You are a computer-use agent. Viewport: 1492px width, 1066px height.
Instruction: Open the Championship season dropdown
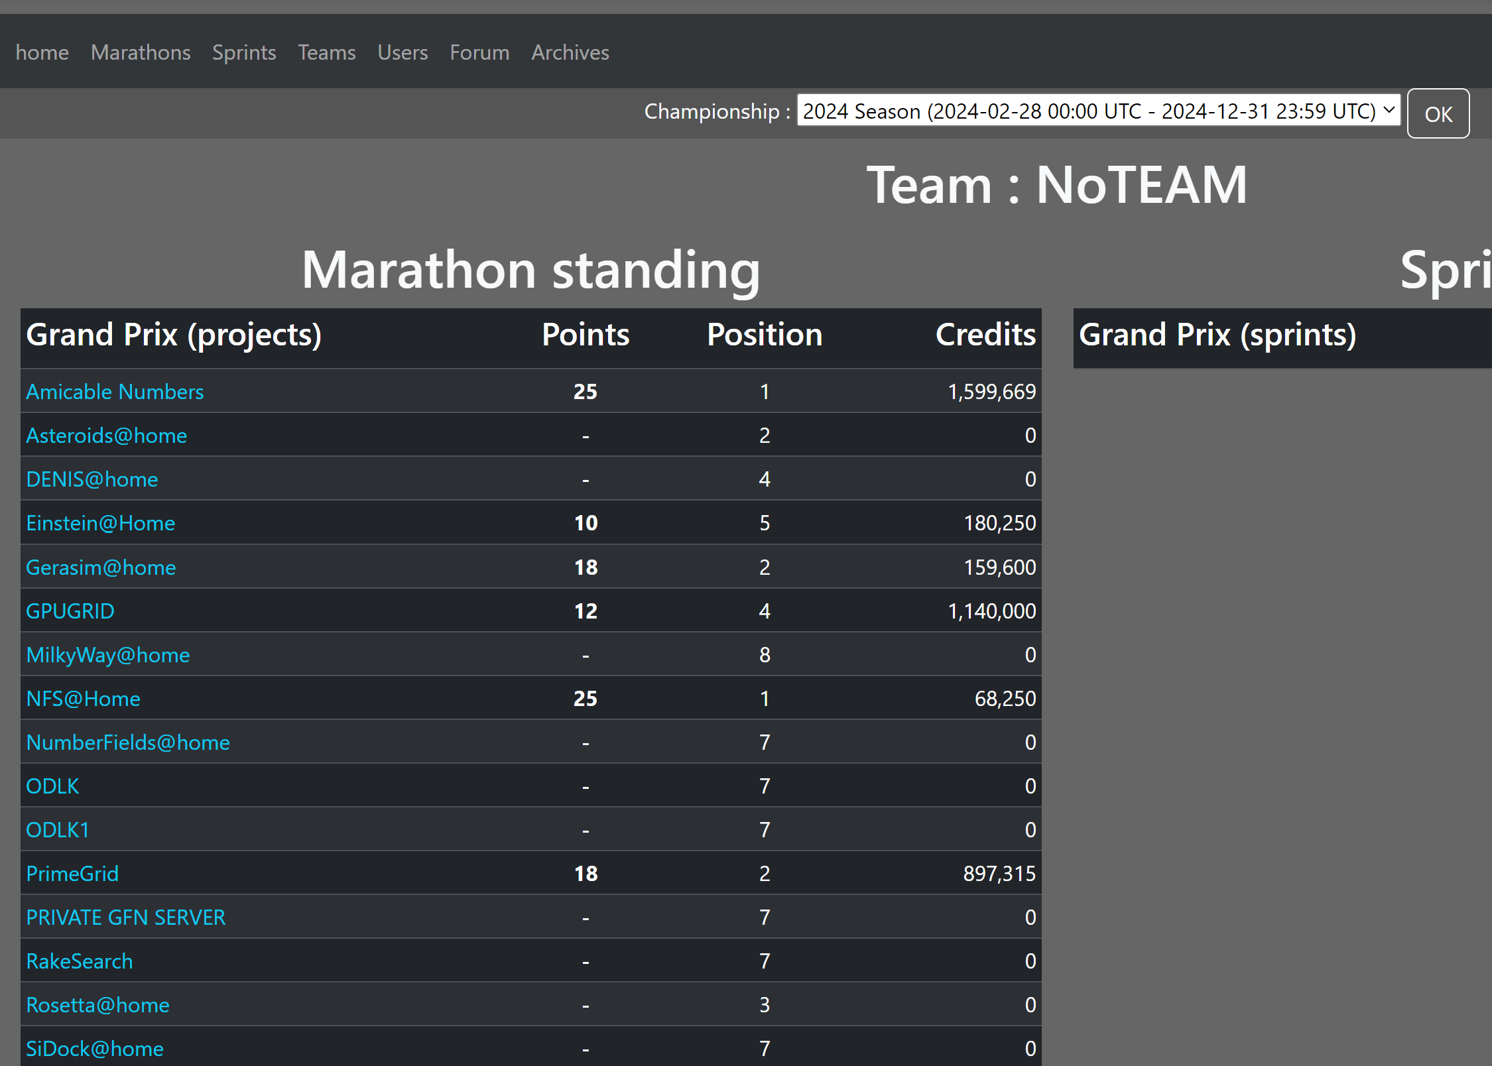point(1097,111)
